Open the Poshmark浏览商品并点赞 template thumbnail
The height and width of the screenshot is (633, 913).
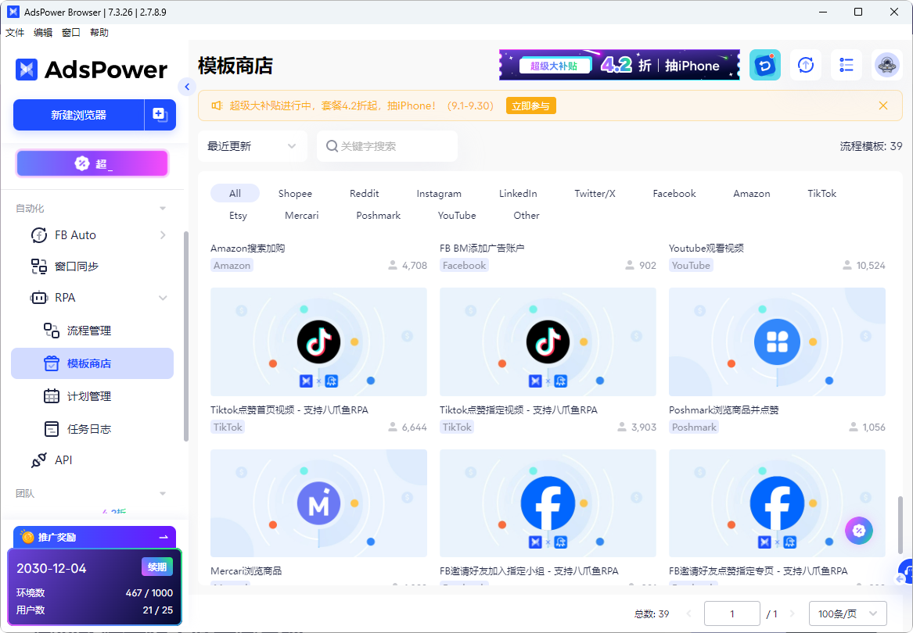tap(776, 342)
